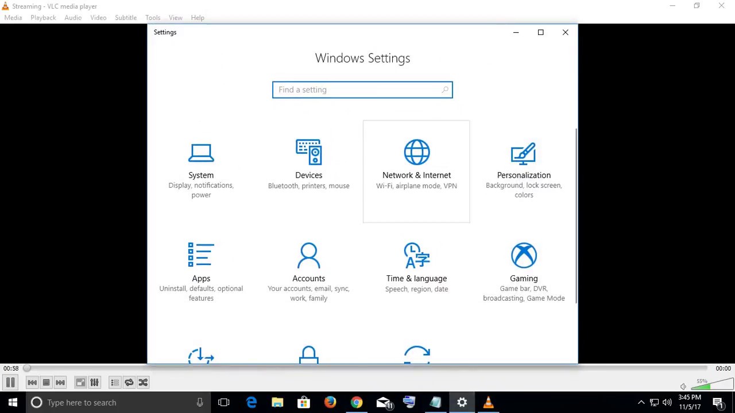Launch Firefox from the taskbar

(330, 403)
